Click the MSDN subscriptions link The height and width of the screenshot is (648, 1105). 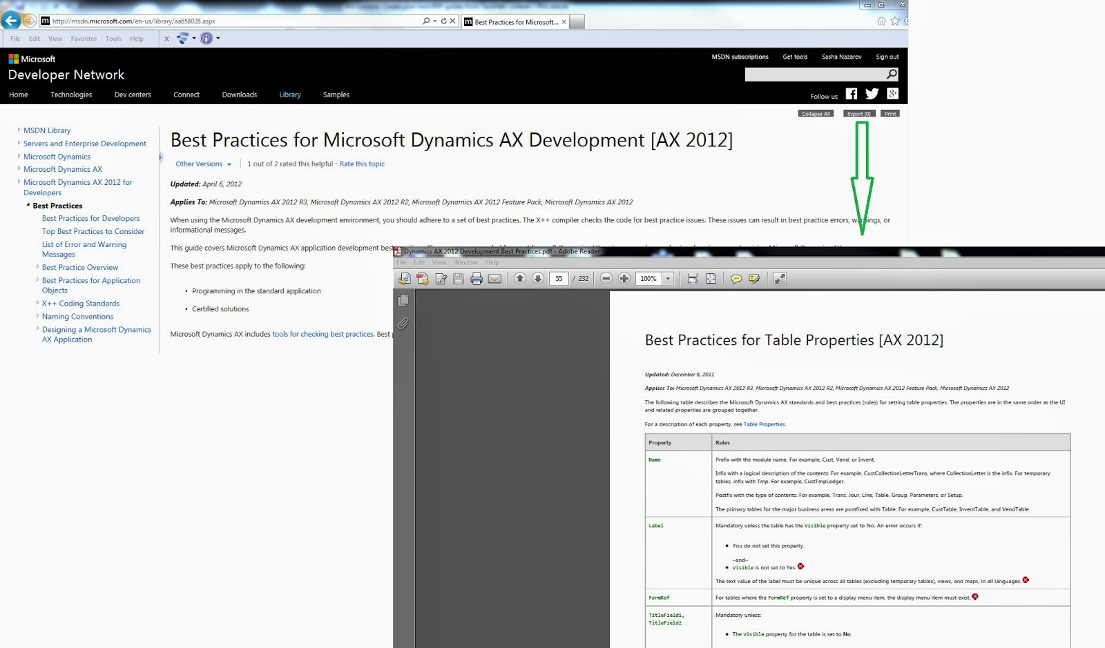click(x=740, y=57)
